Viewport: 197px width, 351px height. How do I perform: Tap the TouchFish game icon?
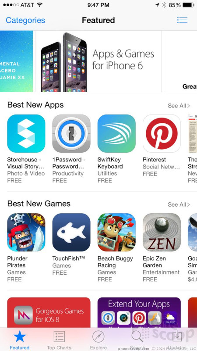click(71, 232)
